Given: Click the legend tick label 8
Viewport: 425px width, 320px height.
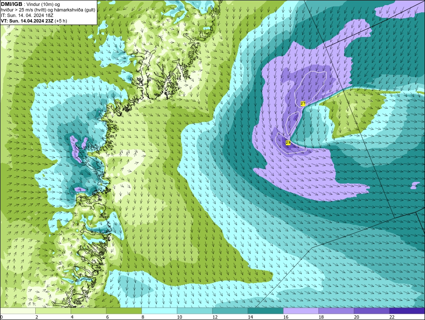Looking at the screenshot, I should point(143,317).
